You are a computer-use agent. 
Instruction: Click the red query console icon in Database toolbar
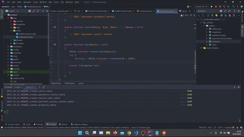tap(230, 15)
